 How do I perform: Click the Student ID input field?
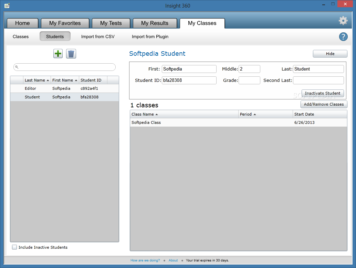click(x=189, y=81)
